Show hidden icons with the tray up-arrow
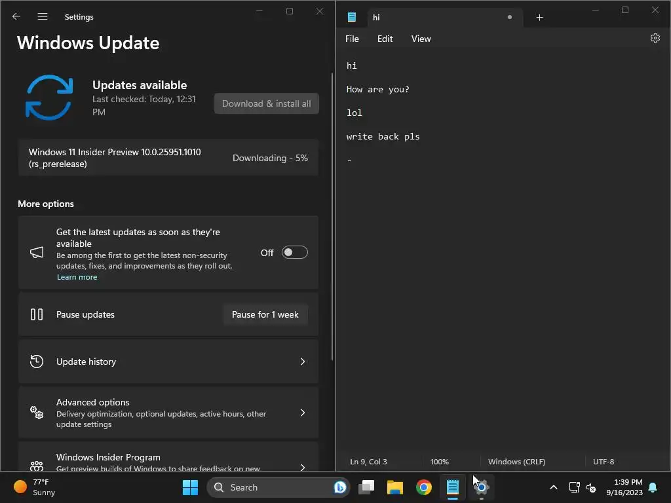This screenshot has width=671, height=503. pyautogui.click(x=553, y=487)
